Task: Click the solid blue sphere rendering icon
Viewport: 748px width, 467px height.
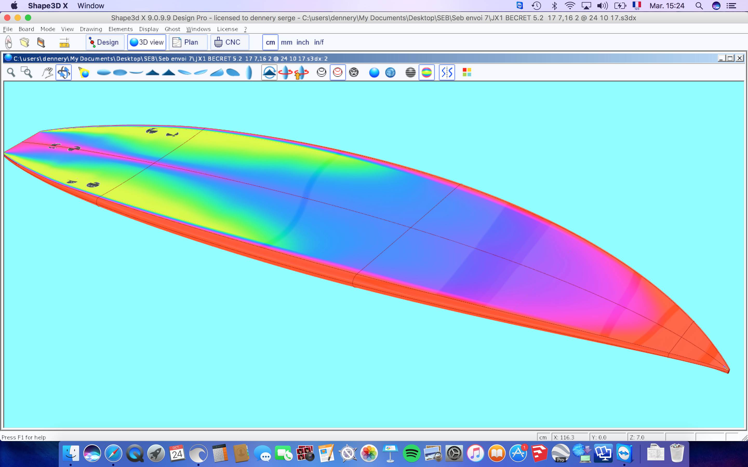Action: (374, 73)
